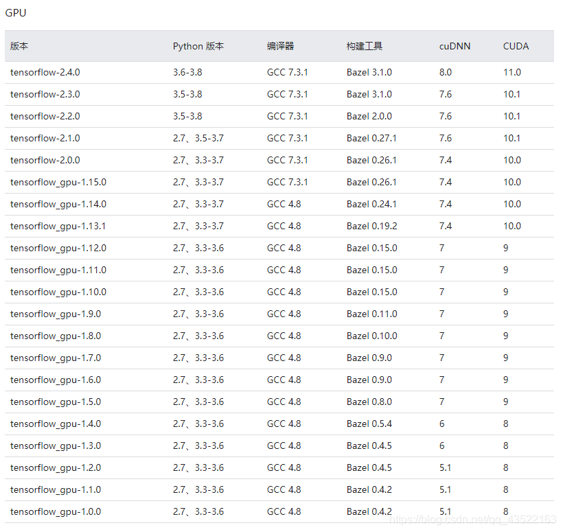Click the CUDA 11.0 cell

[512, 72]
